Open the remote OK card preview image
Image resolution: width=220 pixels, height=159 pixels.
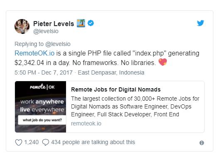(40, 107)
